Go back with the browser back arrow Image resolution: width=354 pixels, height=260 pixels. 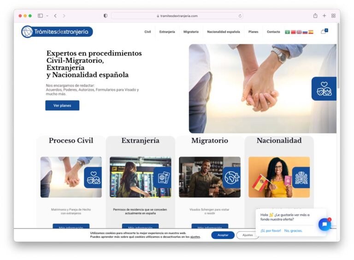pos(55,16)
